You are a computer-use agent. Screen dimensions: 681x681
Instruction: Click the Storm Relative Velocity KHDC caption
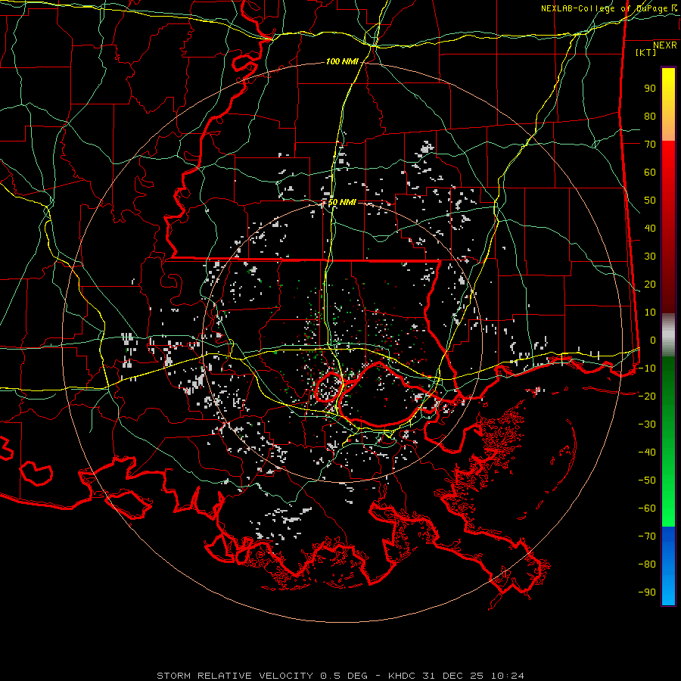pyautogui.click(x=340, y=676)
